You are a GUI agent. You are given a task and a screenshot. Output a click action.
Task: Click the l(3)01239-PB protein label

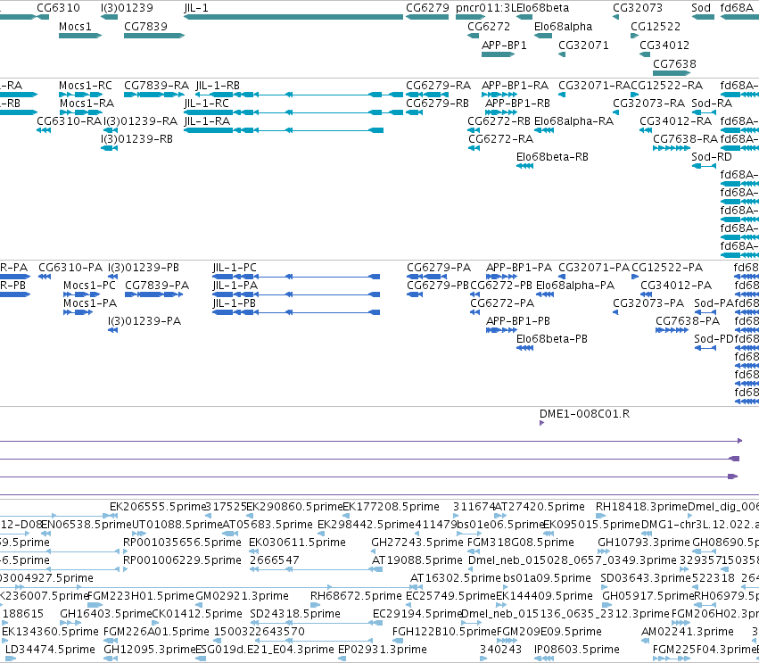point(144,268)
